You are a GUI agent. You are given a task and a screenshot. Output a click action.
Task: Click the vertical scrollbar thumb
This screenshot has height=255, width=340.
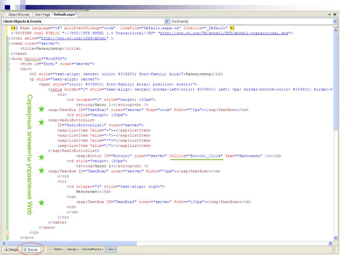click(x=335, y=82)
